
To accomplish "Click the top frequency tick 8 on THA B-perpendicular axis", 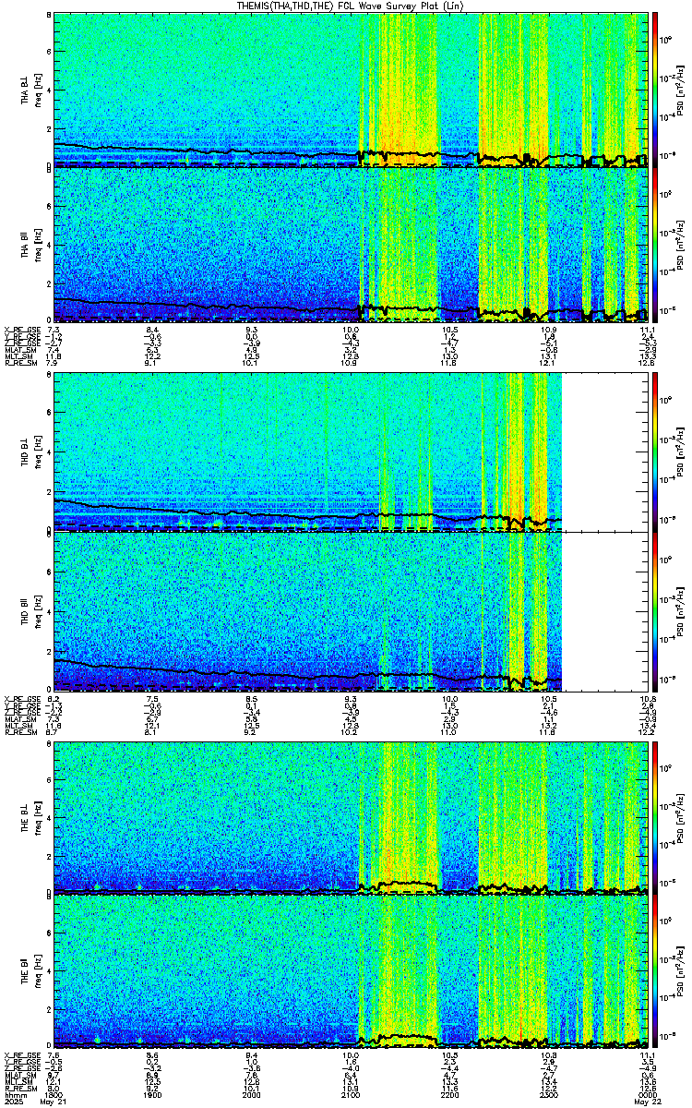I will click(x=48, y=17).
